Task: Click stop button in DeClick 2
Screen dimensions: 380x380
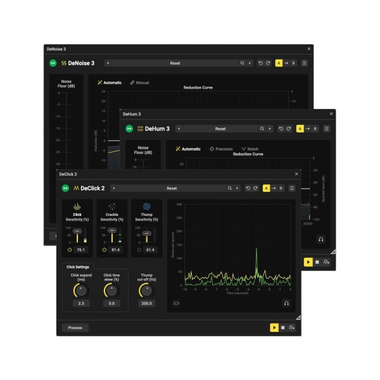Action: point(283,327)
